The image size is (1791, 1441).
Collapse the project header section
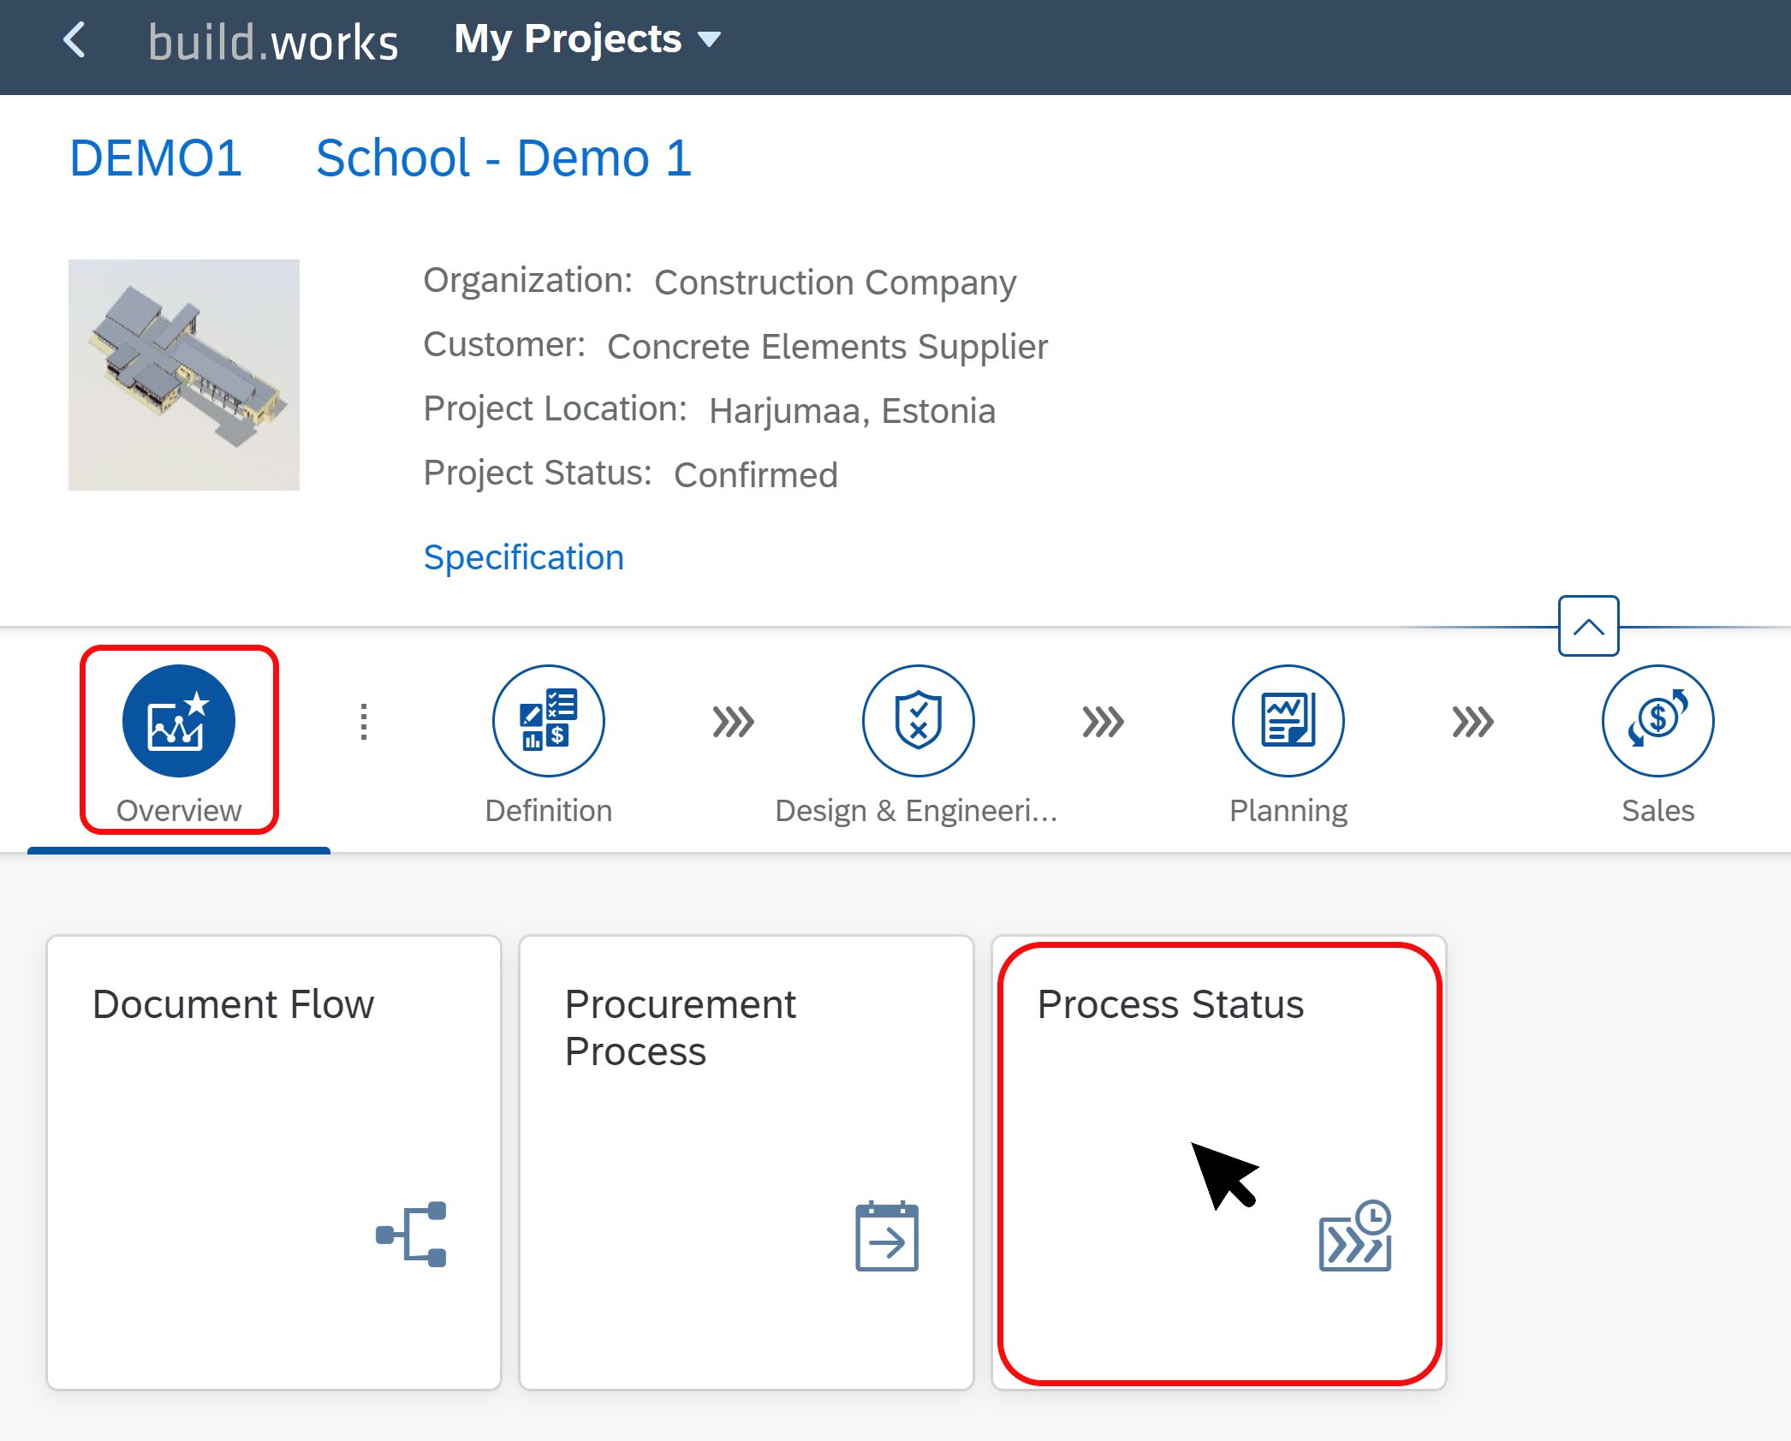tap(1588, 626)
